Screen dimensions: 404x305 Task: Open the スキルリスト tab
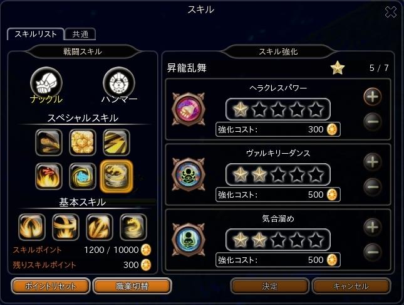(36, 34)
